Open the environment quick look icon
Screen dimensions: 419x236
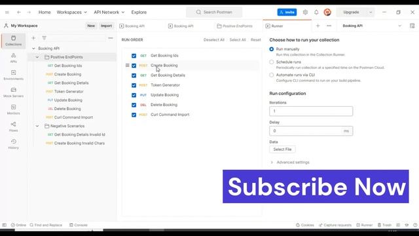pyautogui.click(x=412, y=26)
